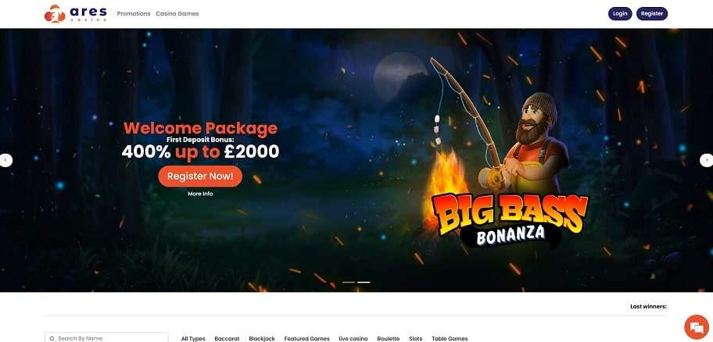Click the Register button in header
Screen dimensions: 713x342
[651, 13]
